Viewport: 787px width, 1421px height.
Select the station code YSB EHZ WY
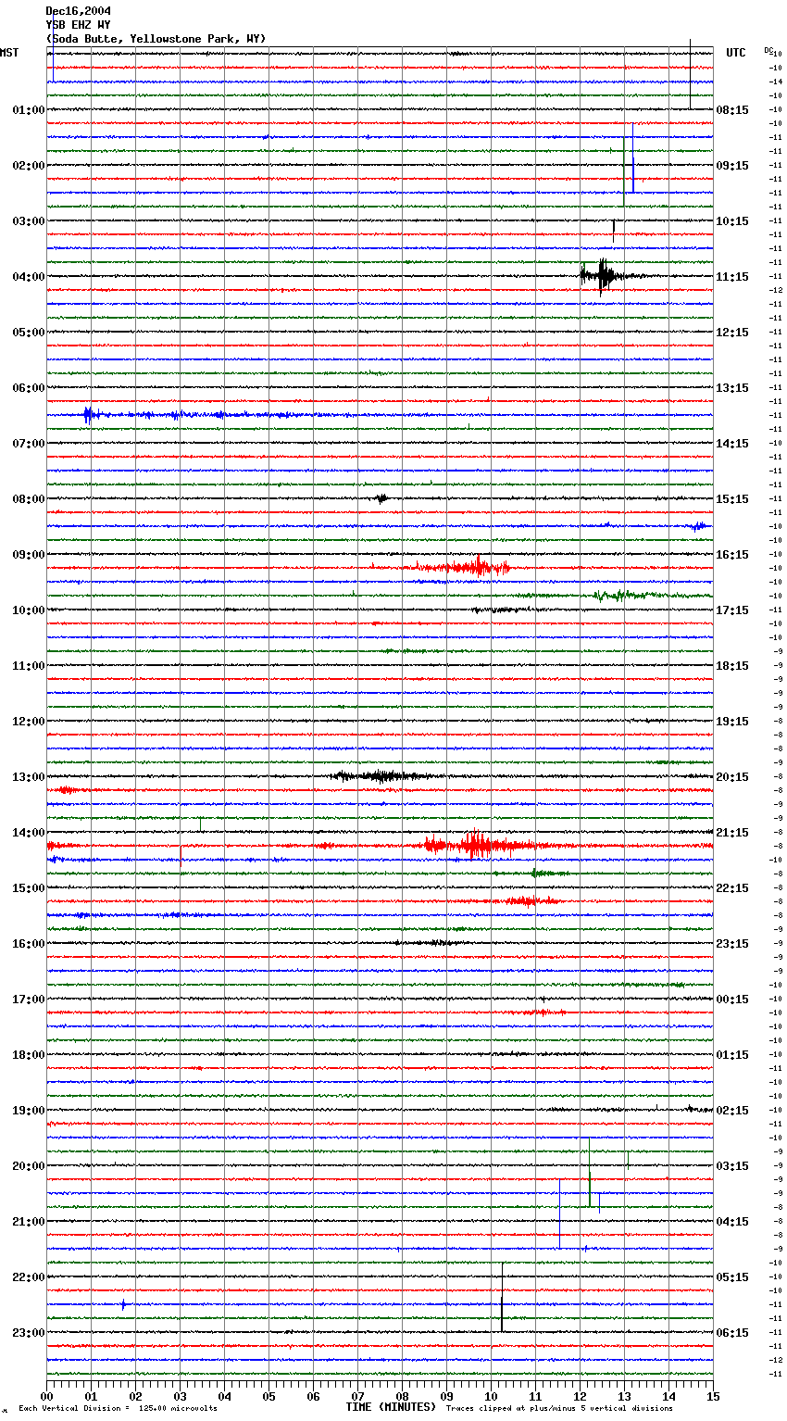tap(78, 25)
